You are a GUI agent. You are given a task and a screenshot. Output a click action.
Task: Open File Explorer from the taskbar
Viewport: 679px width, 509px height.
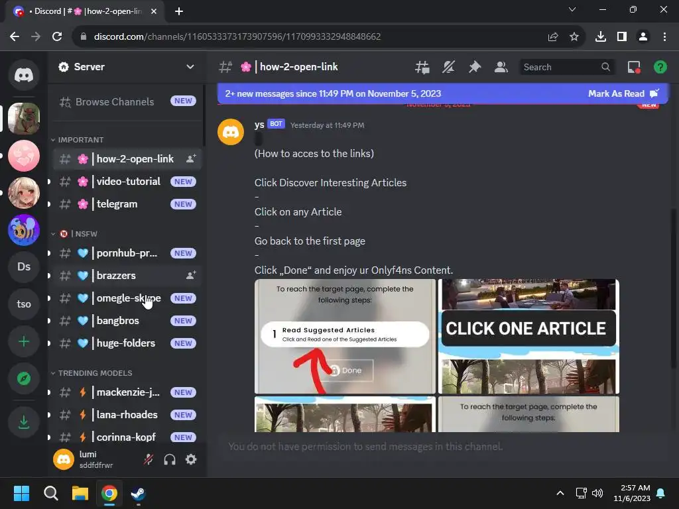point(80,493)
